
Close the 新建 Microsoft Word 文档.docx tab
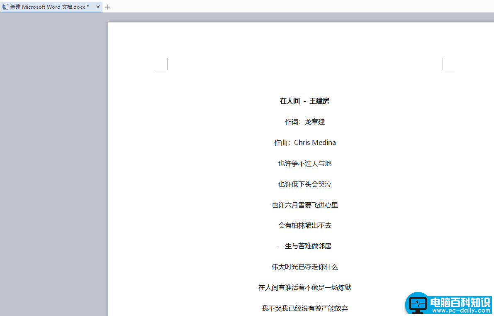point(98,7)
